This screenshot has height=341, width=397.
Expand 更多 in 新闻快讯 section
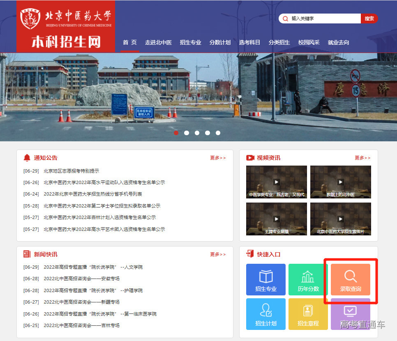[x=218, y=254]
